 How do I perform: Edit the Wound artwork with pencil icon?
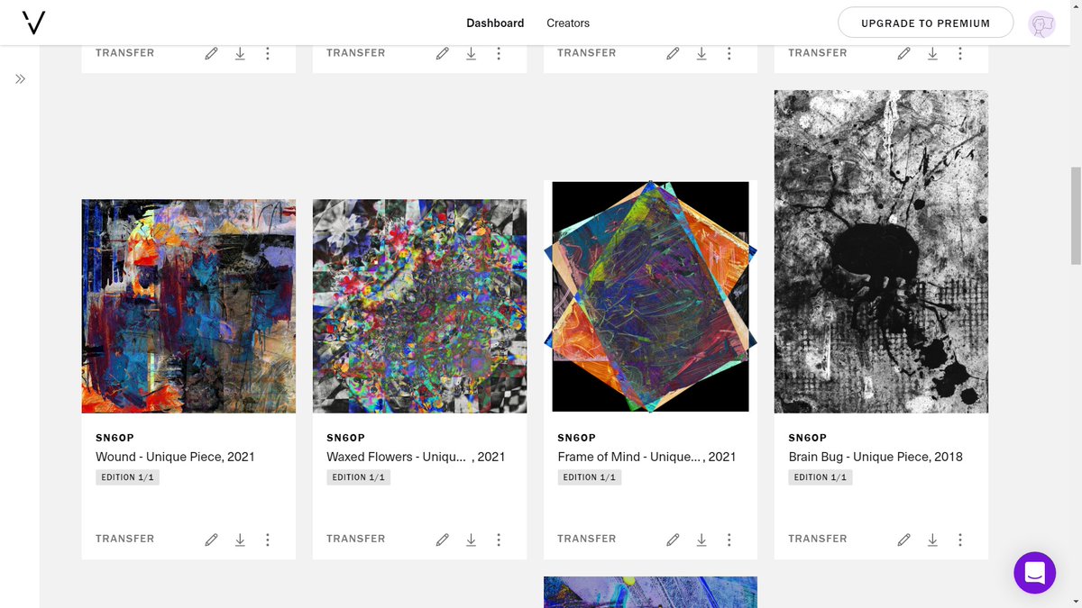point(211,540)
